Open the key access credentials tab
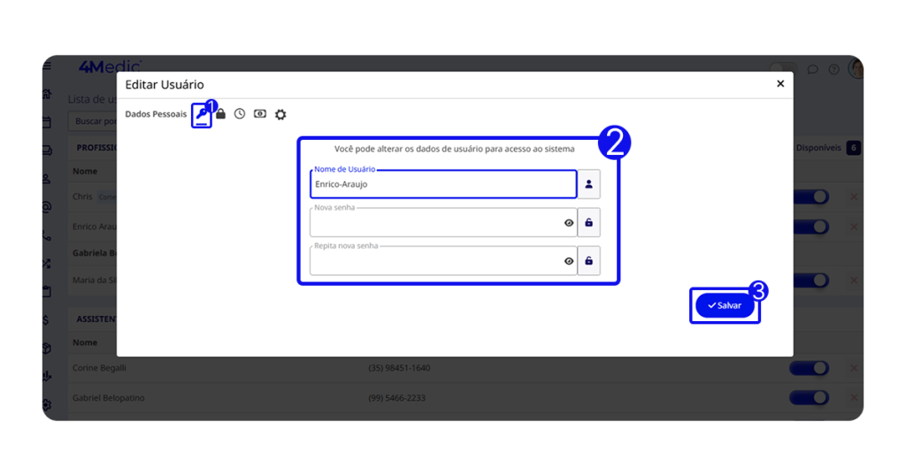Viewport: 906px width, 476px height. pyautogui.click(x=202, y=115)
